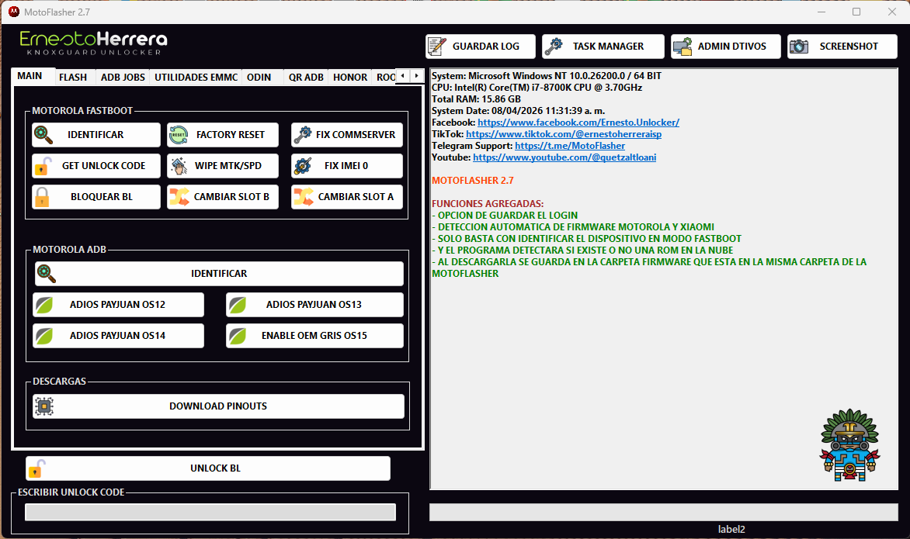Click the GET UNLOCK CODE button
This screenshot has width=910, height=539.
click(x=96, y=166)
